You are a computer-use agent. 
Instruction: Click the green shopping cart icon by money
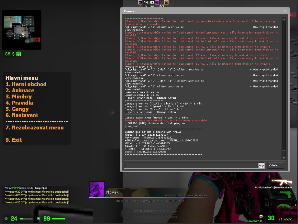tap(18, 54)
